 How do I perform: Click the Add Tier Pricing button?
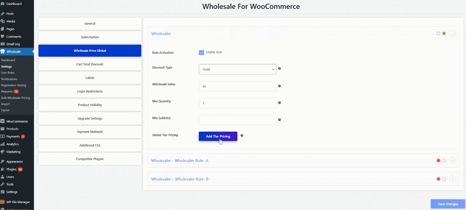(218, 136)
